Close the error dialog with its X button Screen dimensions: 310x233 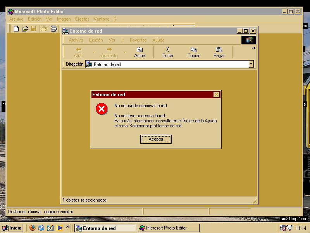click(x=217, y=95)
